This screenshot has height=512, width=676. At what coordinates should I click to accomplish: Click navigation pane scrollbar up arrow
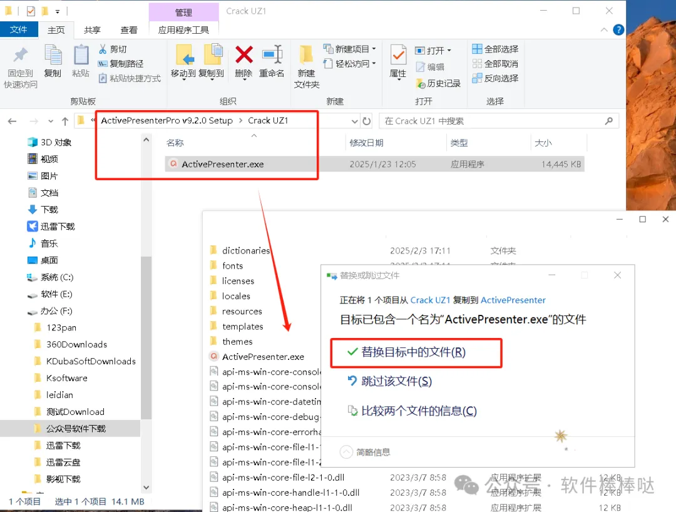[x=146, y=140]
